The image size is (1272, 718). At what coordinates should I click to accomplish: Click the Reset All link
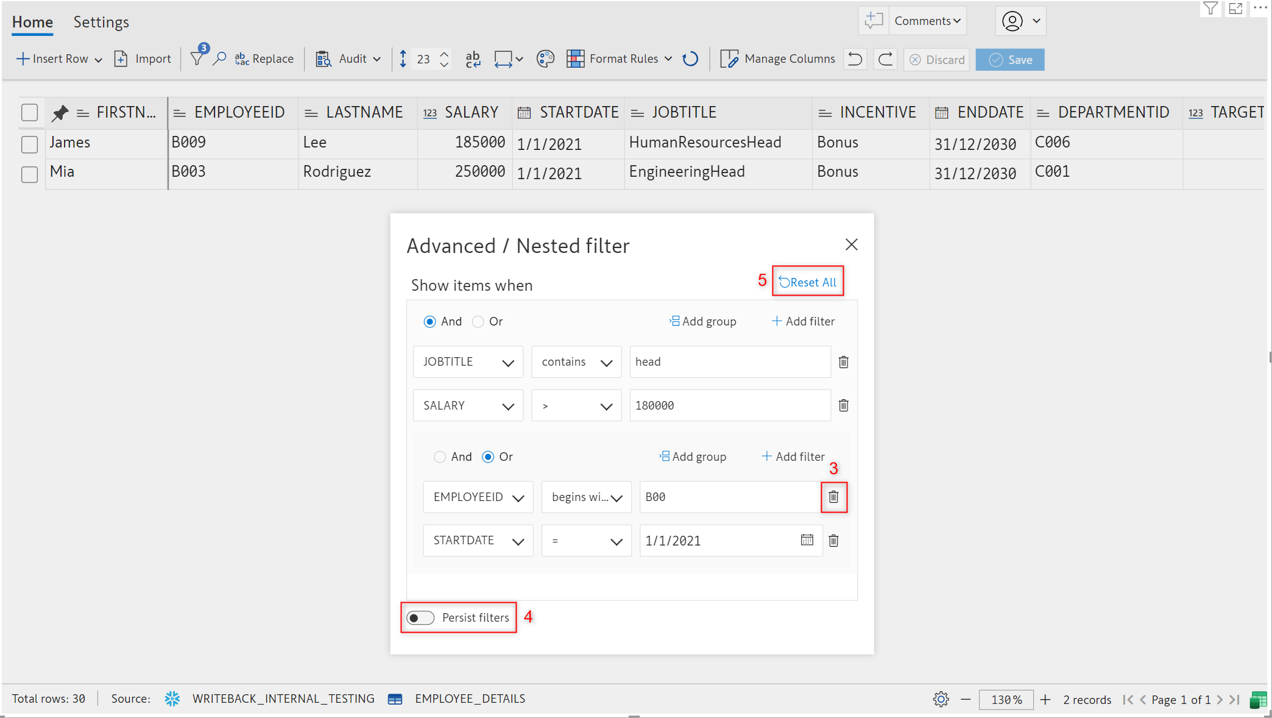click(808, 282)
